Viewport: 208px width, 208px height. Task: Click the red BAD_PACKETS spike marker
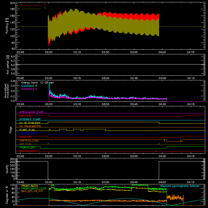(x=156, y=151)
